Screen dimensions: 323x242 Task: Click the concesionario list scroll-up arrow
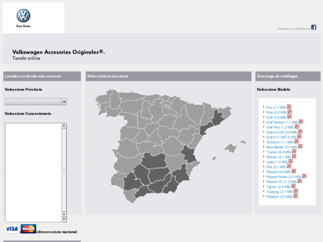click(x=64, y=126)
